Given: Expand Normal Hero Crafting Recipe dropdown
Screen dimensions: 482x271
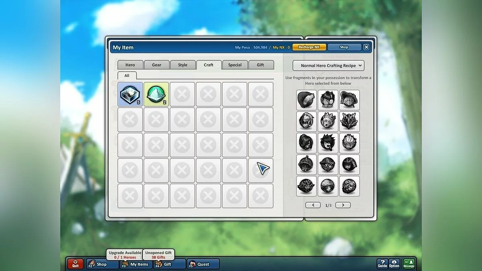Looking at the screenshot, I should tap(328, 65).
